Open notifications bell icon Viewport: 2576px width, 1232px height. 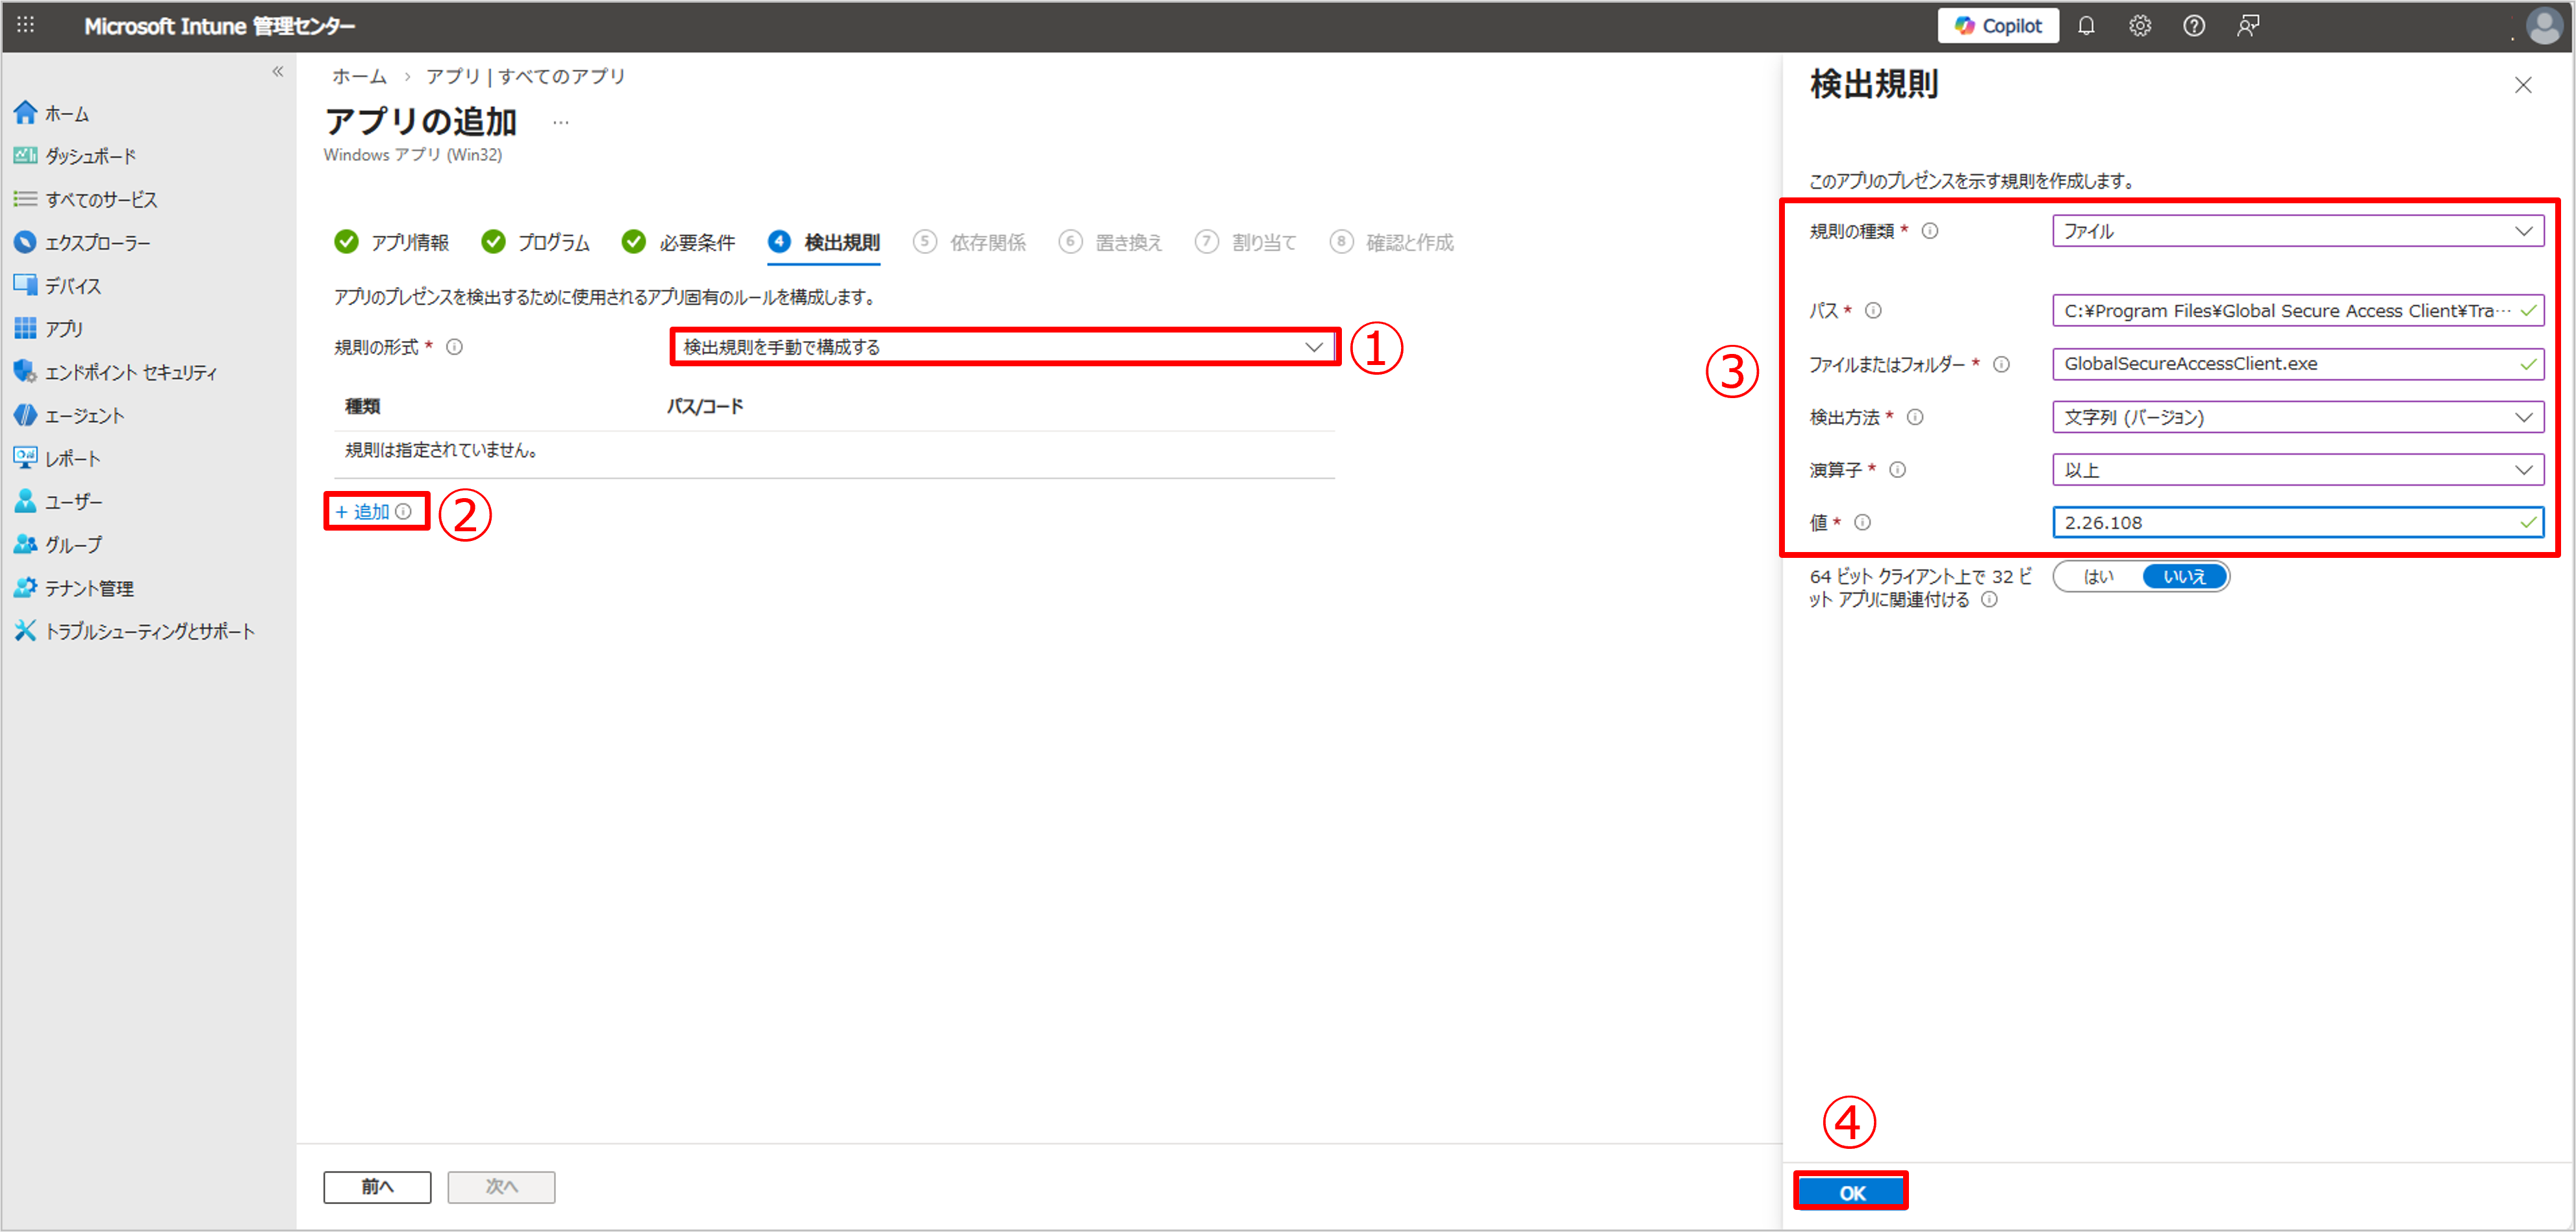[2086, 26]
